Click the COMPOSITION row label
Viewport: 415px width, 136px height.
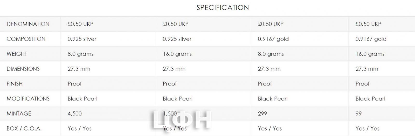tap(26, 39)
